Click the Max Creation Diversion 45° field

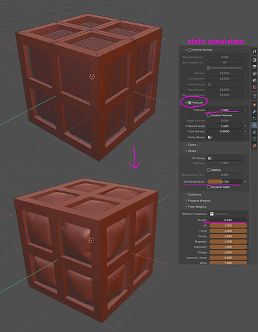[225, 62]
